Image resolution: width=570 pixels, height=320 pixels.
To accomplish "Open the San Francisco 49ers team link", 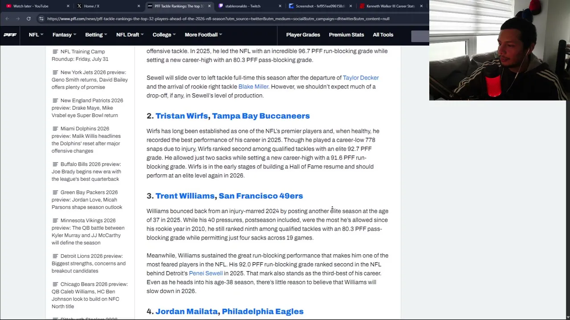I will pos(261,196).
